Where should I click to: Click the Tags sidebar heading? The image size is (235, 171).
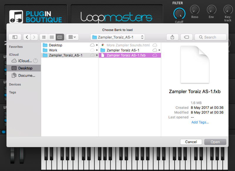coord(12,92)
